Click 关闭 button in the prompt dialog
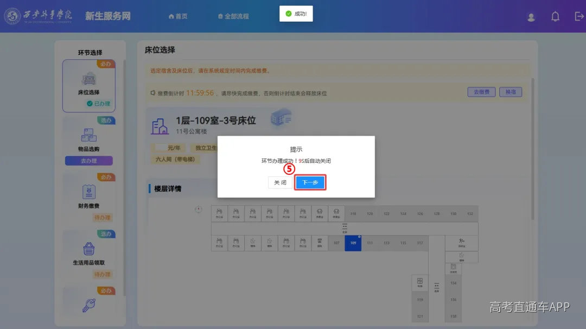586x329 pixels. point(280,182)
